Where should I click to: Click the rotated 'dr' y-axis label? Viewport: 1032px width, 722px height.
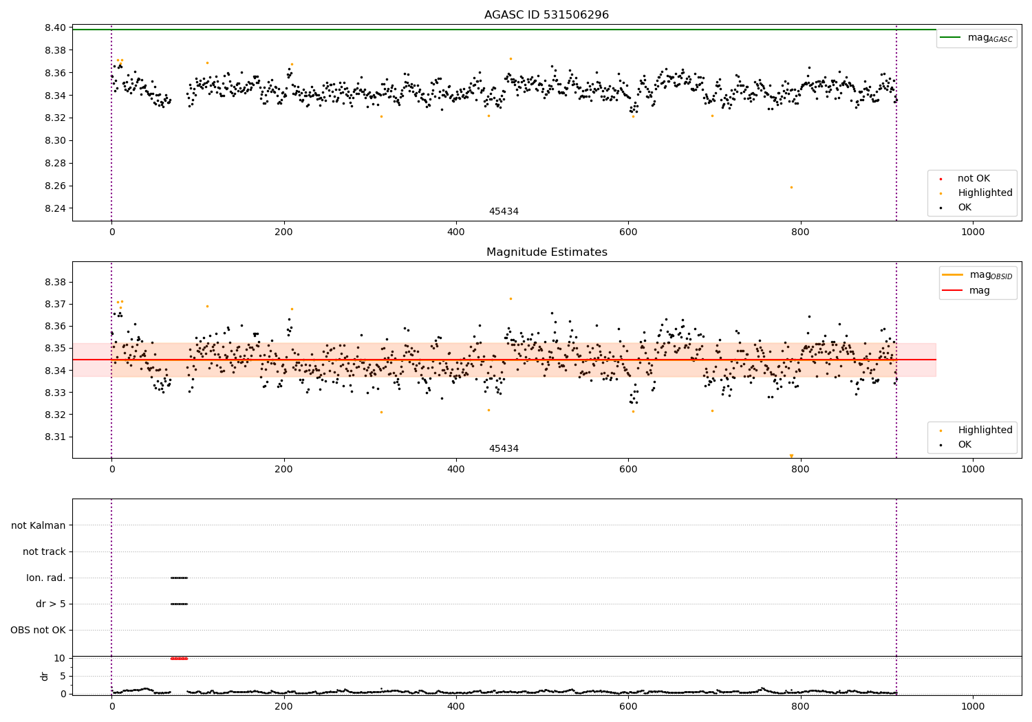(45, 676)
